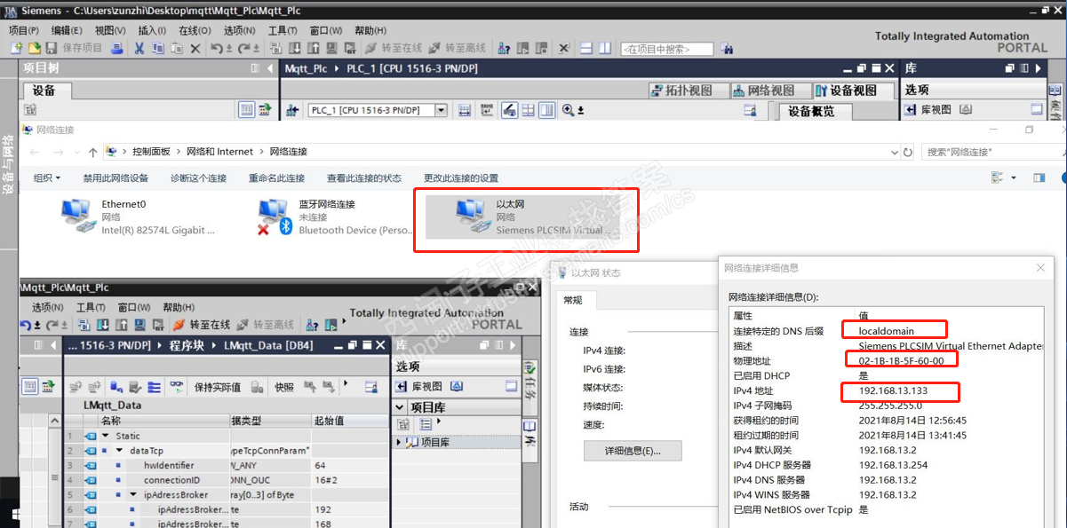This screenshot has height=528, width=1067.
Task: Toggle the preview pane in 网络连接
Action: pyautogui.click(x=1039, y=178)
